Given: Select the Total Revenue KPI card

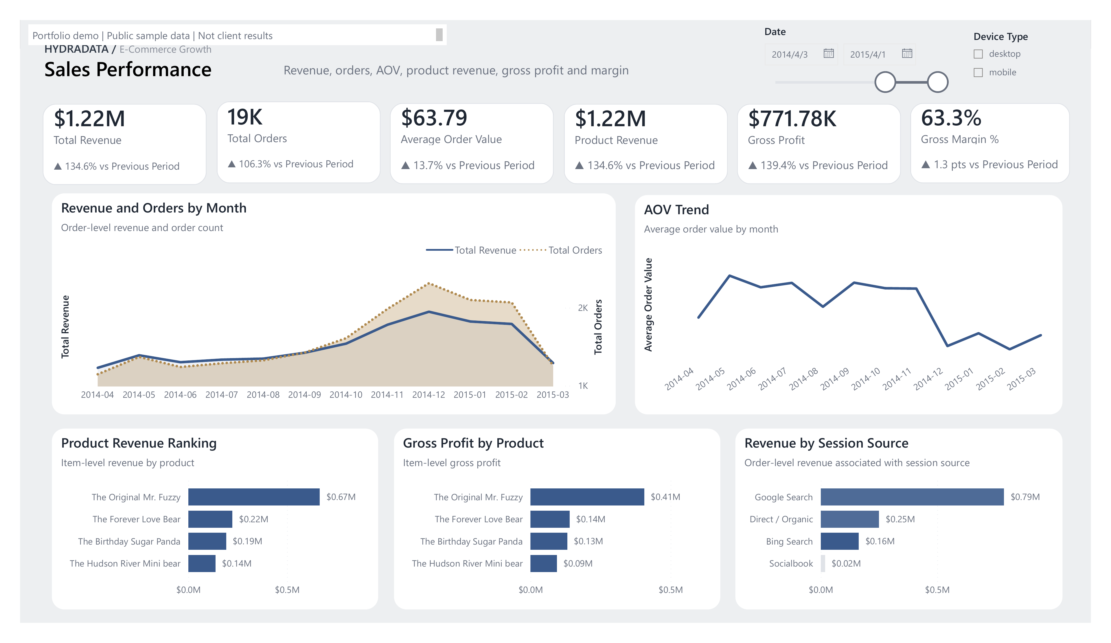Looking at the screenshot, I should (124, 144).
